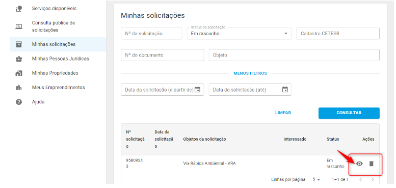Focus the Objeto input field
Image resolution: width=396 pixels, height=188 pixels.
(x=294, y=55)
